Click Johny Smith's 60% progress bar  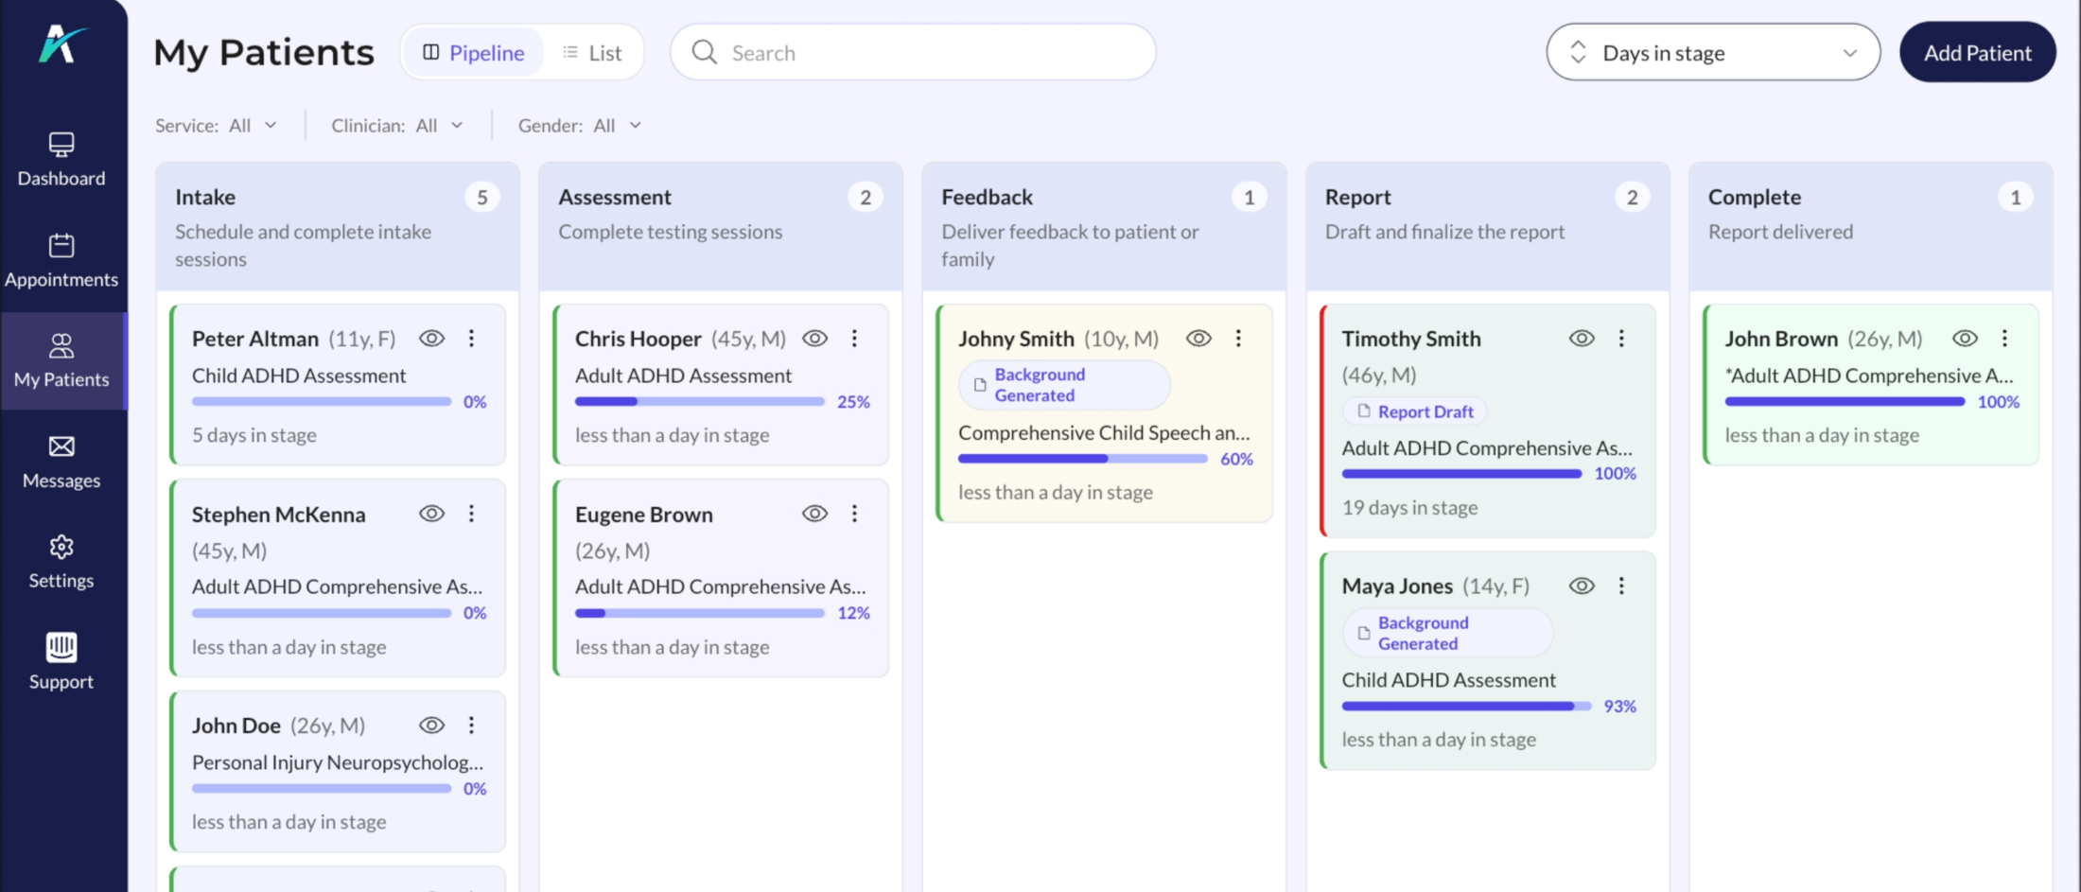click(x=1083, y=459)
